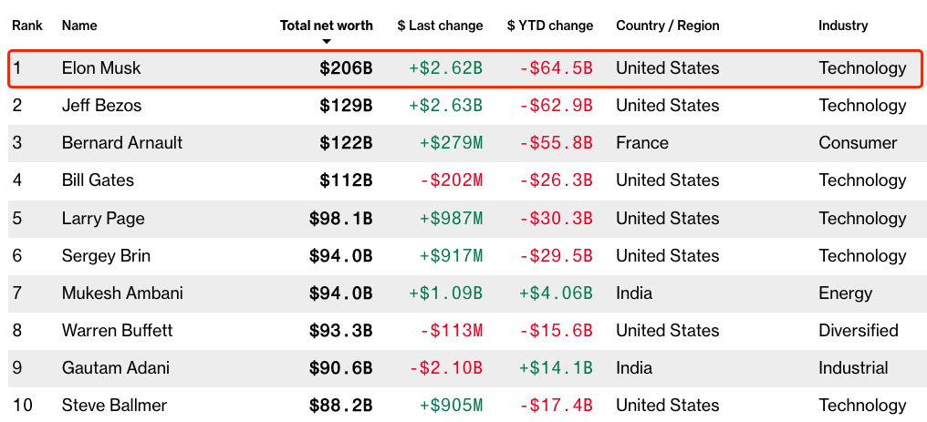Screen dimensions: 927x422
Task: Sort table by $ Last change header
Action: pos(440,26)
